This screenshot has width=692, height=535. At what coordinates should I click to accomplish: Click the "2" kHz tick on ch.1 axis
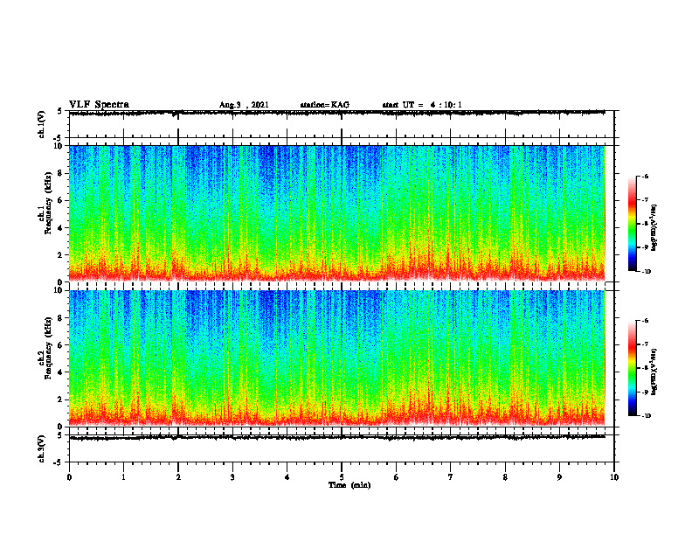[x=60, y=254]
